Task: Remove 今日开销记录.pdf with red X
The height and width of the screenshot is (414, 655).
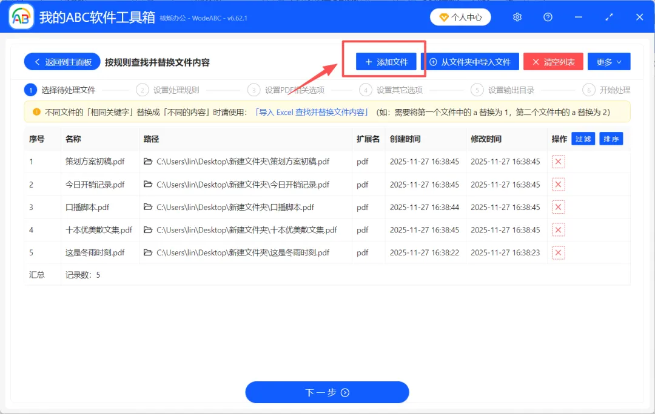Action: click(x=558, y=184)
